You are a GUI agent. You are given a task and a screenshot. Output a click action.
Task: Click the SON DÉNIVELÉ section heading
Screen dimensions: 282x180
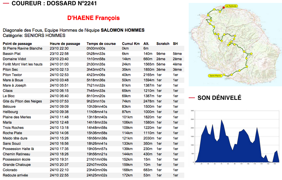coord(219,98)
